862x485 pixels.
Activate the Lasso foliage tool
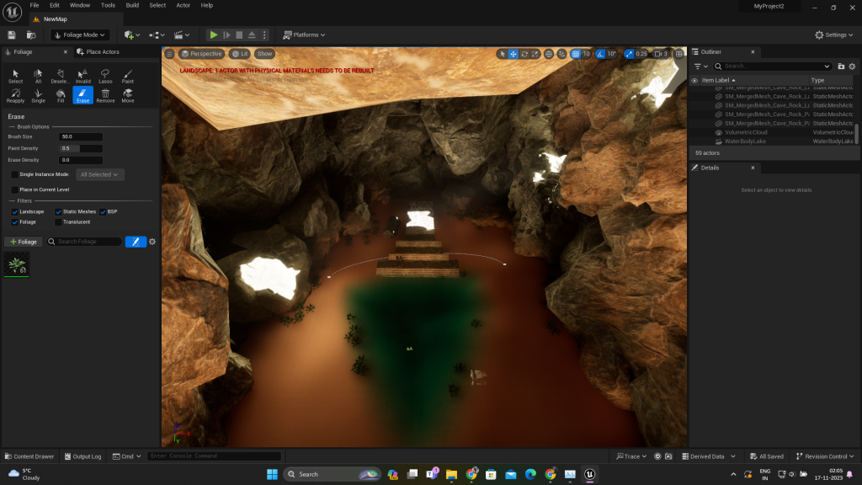[x=105, y=76]
